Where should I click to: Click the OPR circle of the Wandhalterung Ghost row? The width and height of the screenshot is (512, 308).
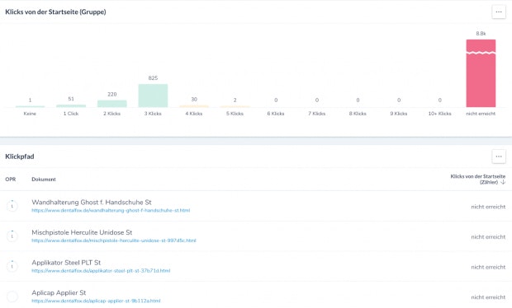point(12,206)
